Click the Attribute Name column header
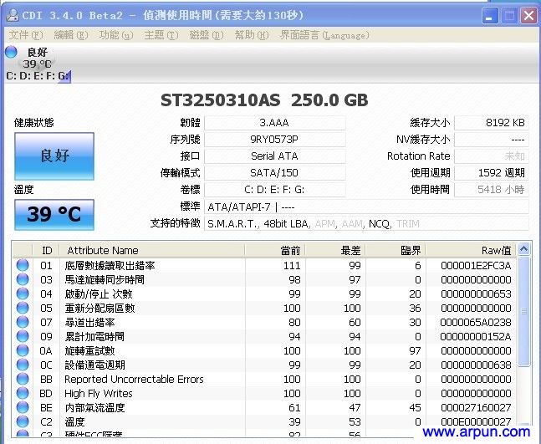The width and height of the screenshot is (541, 444). 103,250
